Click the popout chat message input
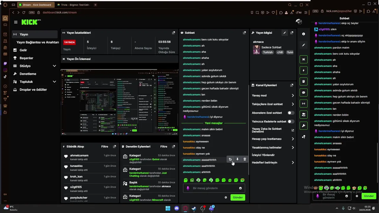Screen dimensions: 379x213 coord(333,196)
